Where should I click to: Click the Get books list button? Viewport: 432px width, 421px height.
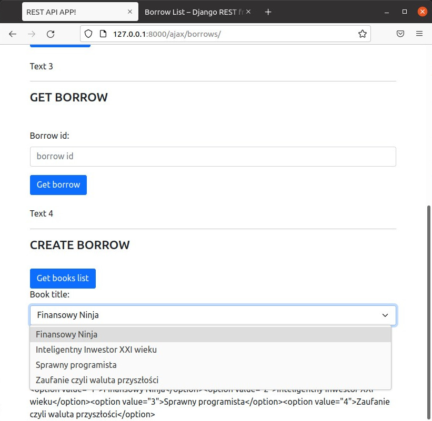pyautogui.click(x=63, y=278)
